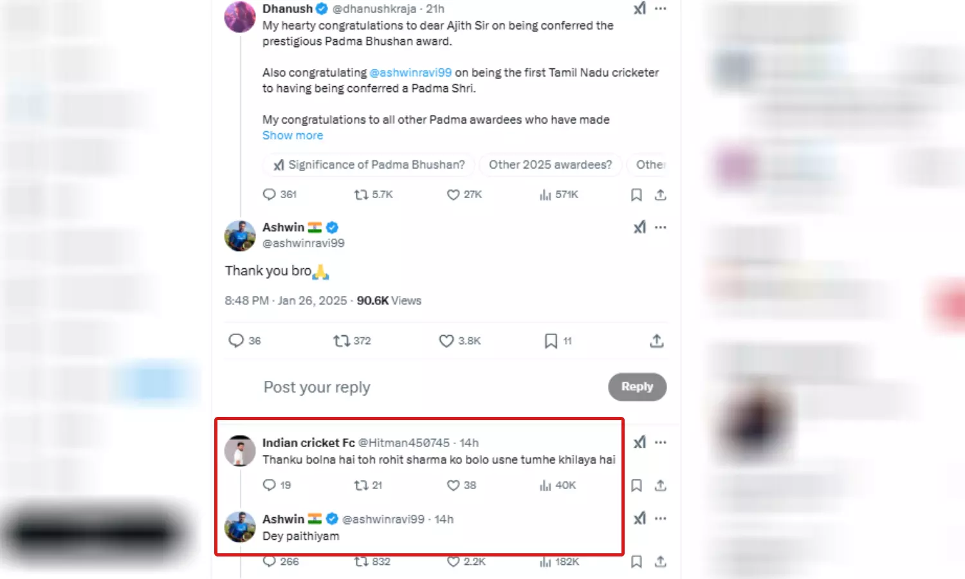Like Dhanush's congratulation post

click(454, 195)
